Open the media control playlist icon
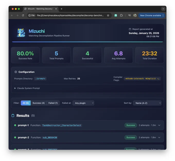 click(129, 15)
